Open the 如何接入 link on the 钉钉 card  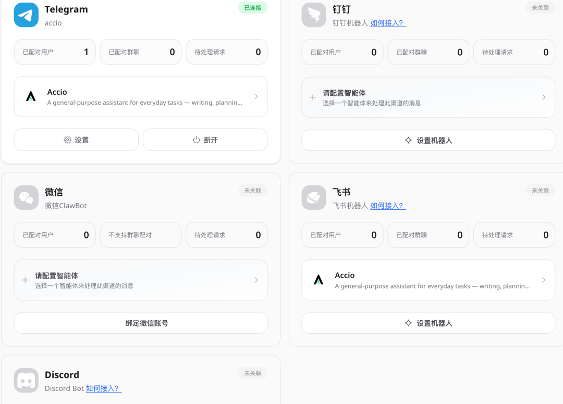coord(388,23)
